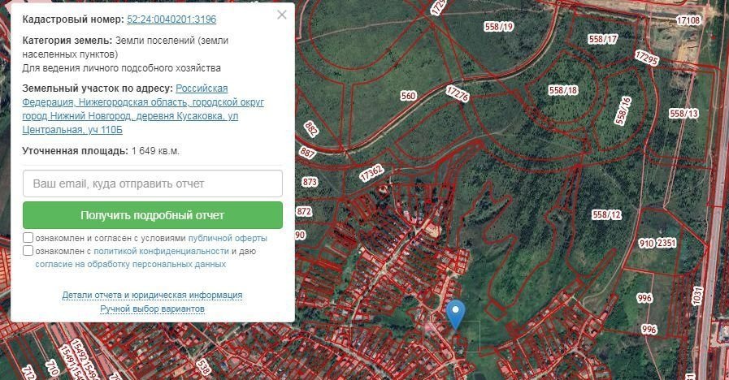729x380 pixels.
Task: Click the 560 parcel label on the map
Action: point(408,96)
